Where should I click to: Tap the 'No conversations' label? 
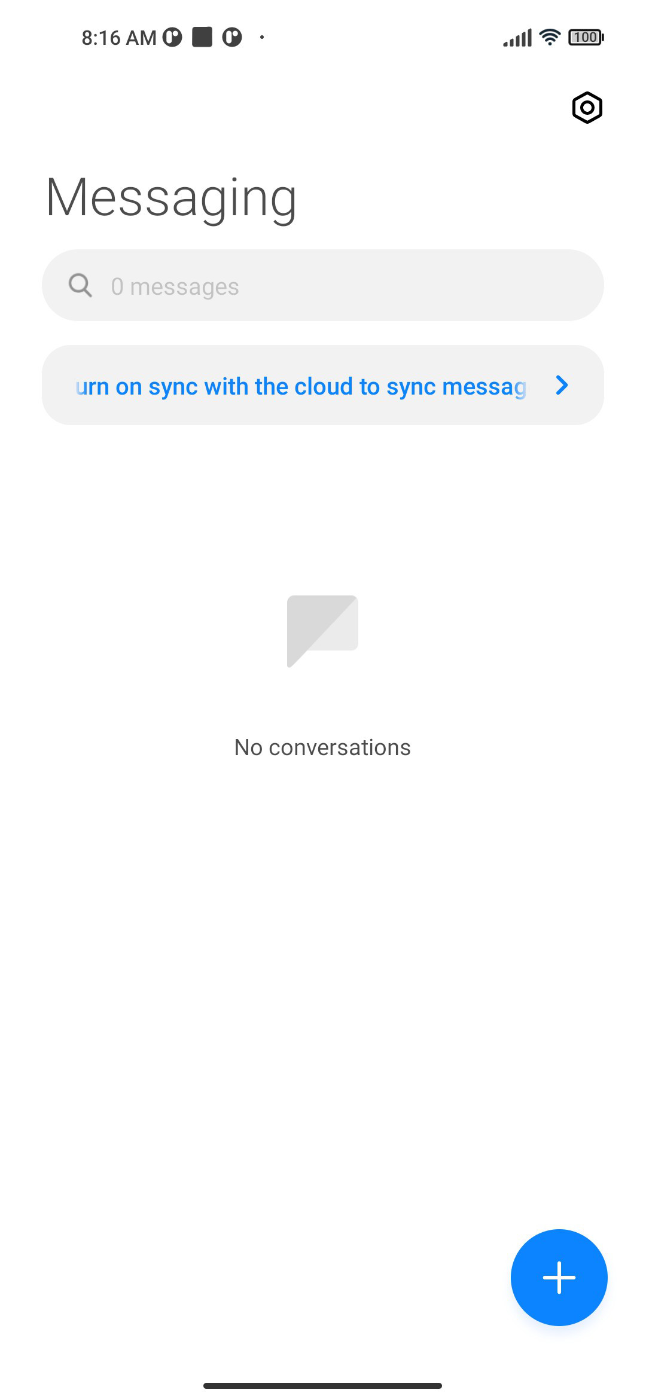pos(322,747)
